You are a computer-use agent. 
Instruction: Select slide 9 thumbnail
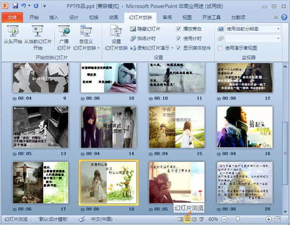tap(41, 78)
